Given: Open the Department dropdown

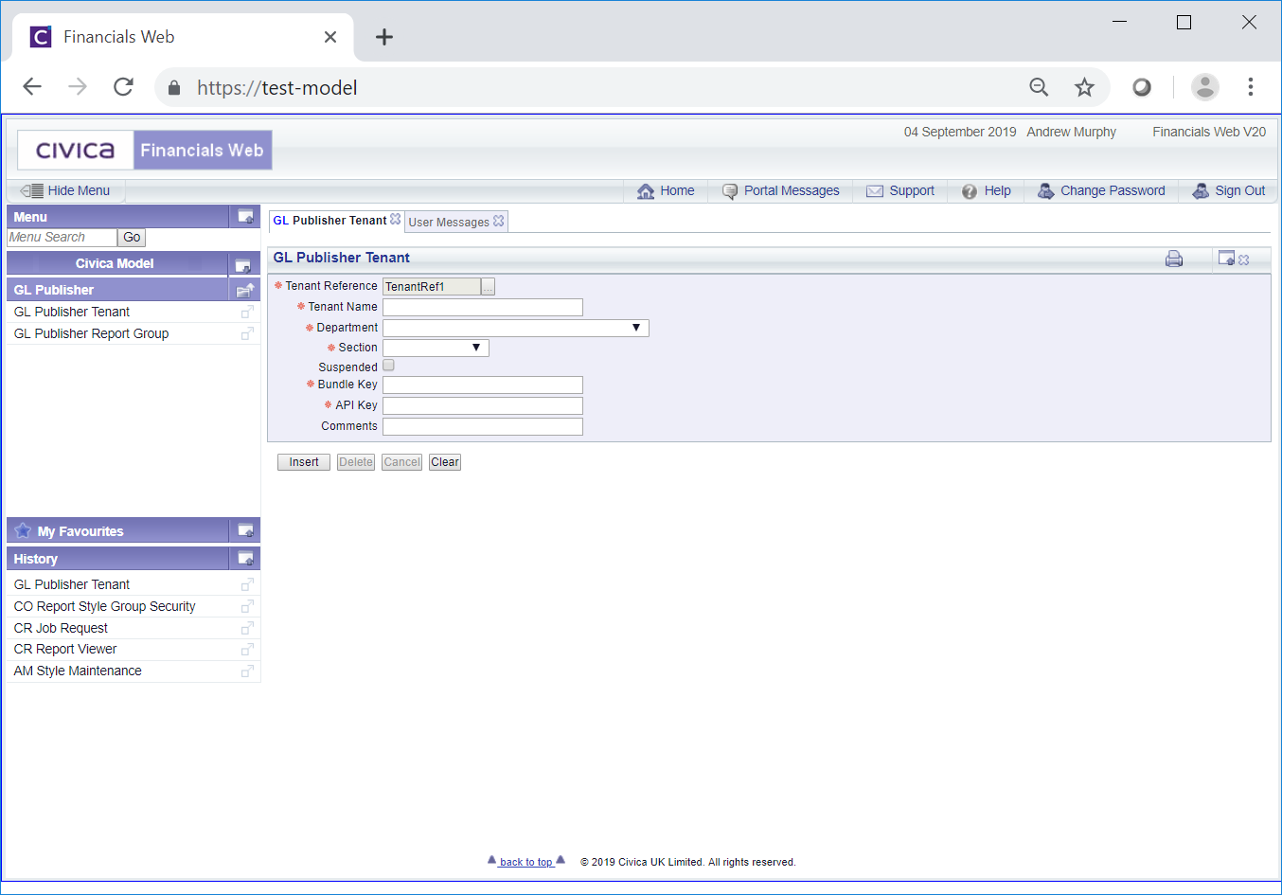Looking at the screenshot, I should [x=516, y=328].
